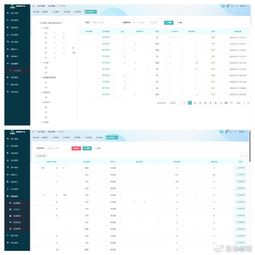Image resolution: width=255 pixels, height=255 pixels.
Task: Switch to the 短信模板 page tab
Action: coord(100,138)
